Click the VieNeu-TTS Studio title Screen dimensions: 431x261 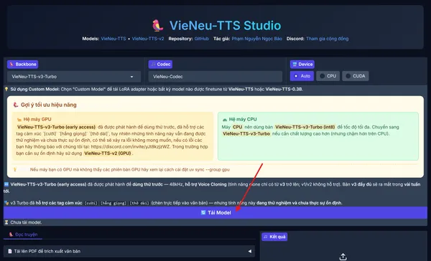(x=225, y=26)
